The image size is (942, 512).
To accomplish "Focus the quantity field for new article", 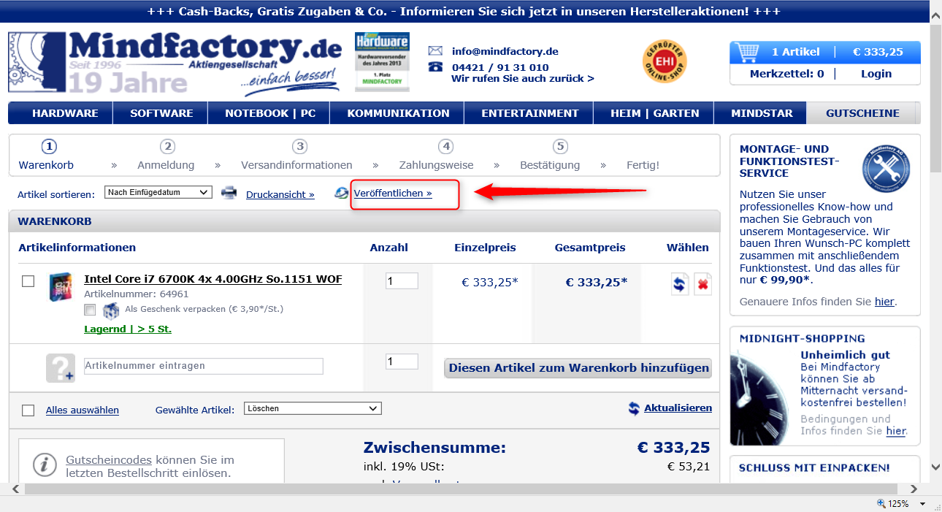I will [402, 362].
